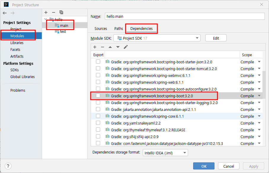
Task: Go forward with the right arrow icon
Action: pyautogui.click(x=12, y=13)
